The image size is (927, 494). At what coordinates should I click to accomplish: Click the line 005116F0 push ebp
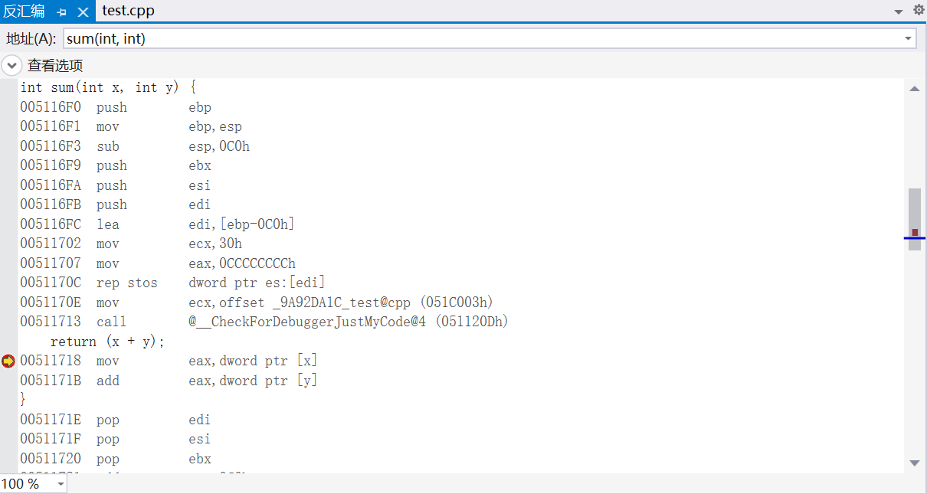(116, 107)
